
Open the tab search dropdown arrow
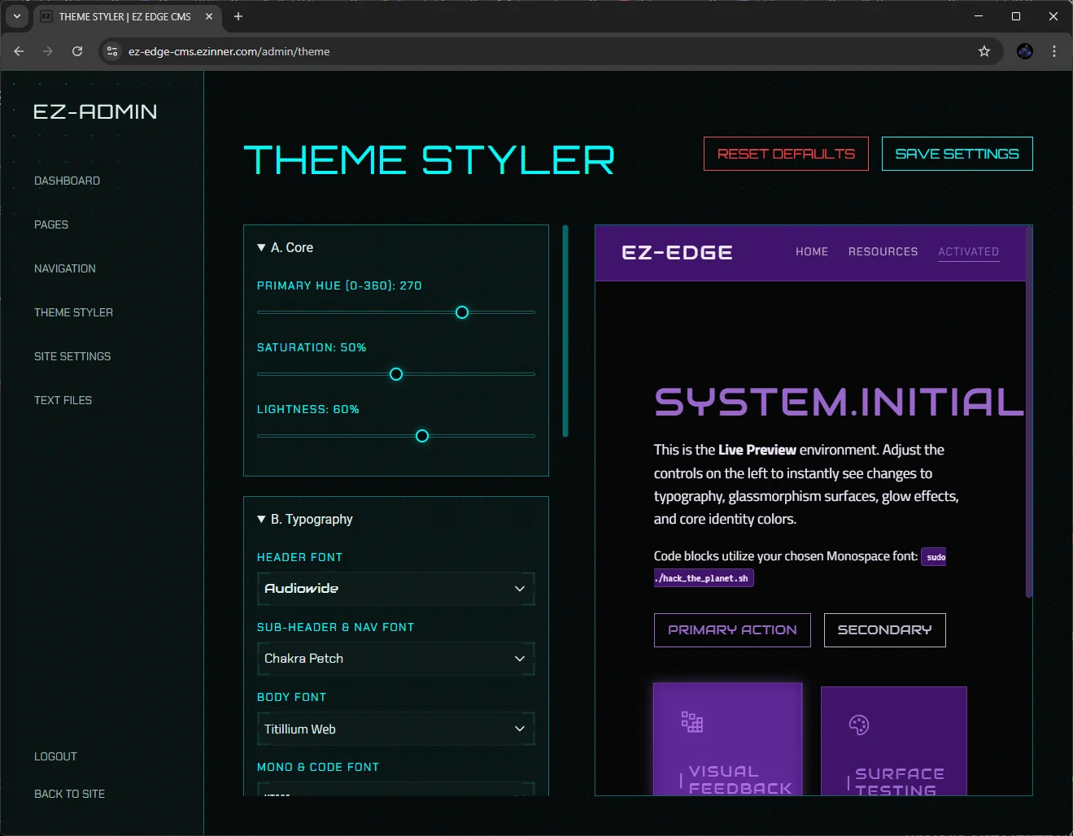click(x=17, y=16)
